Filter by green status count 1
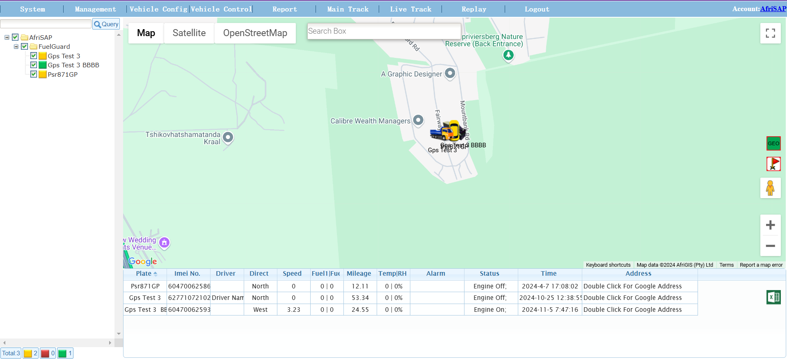787x359 pixels. [65, 353]
